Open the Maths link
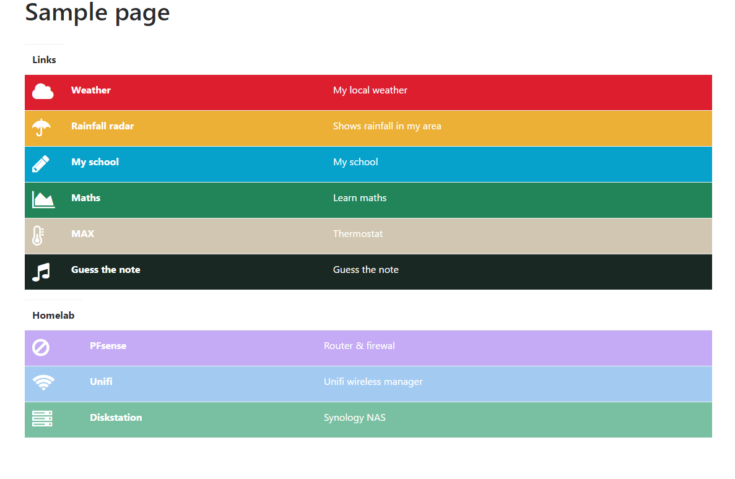This screenshot has height=479, width=735. 86,198
